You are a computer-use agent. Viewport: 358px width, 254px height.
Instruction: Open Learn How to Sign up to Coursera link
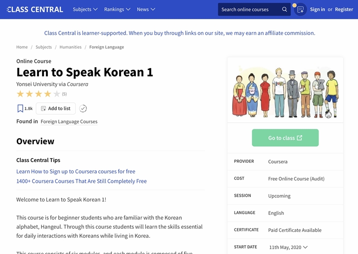click(76, 171)
